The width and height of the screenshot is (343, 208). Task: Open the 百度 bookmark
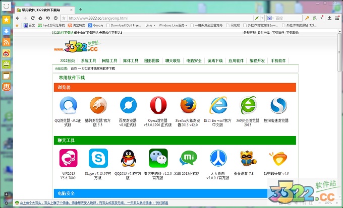[x=29, y=25]
